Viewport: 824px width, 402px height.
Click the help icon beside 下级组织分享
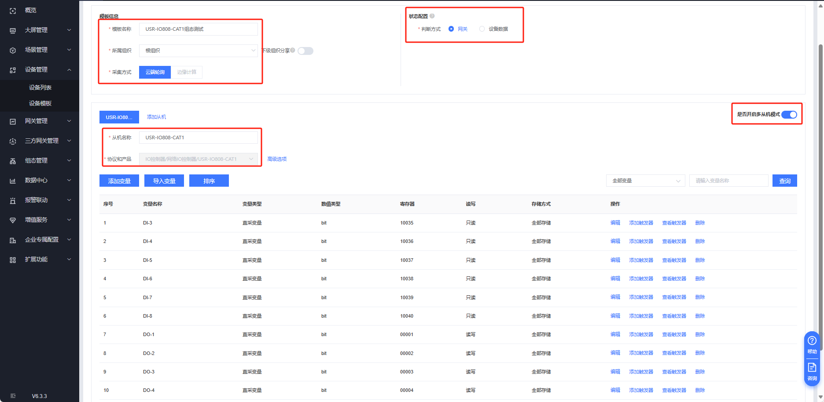point(293,50)
